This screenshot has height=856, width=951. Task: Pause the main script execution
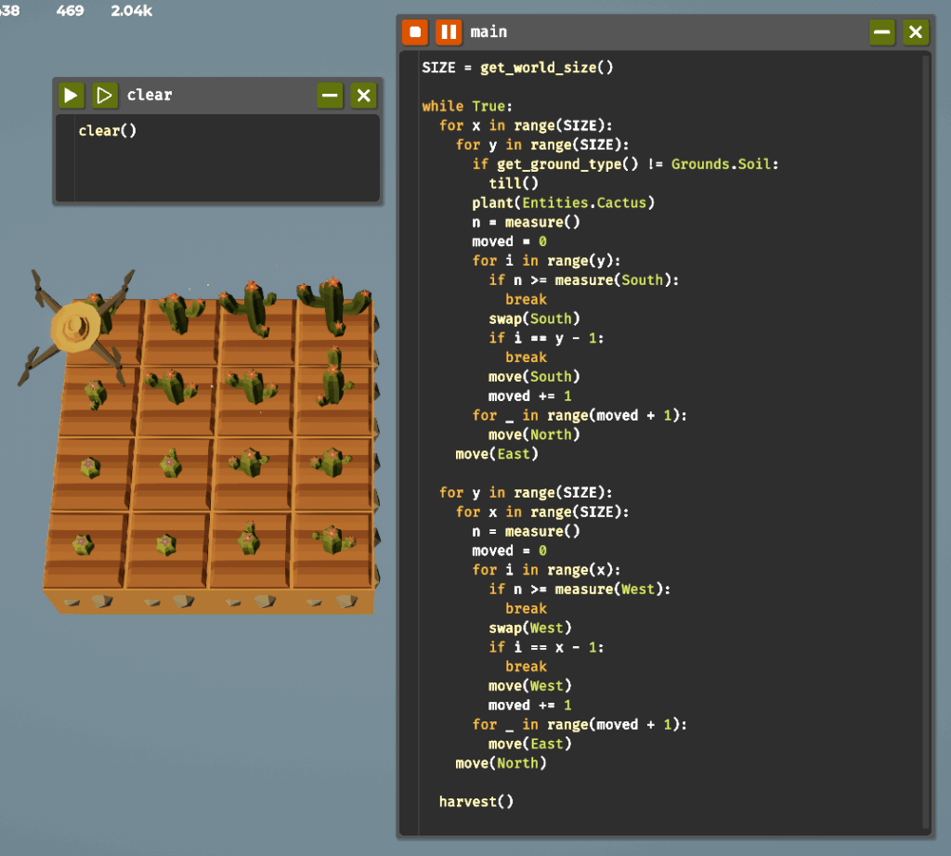449,32
